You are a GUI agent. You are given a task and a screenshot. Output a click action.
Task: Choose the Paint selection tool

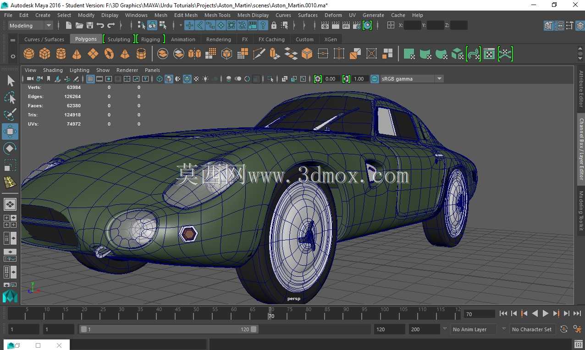coord(10,115)
